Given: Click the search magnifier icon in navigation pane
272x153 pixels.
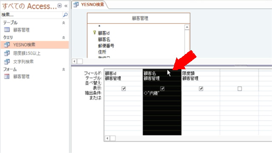Looking at the screenshot, I should [65, 15].
